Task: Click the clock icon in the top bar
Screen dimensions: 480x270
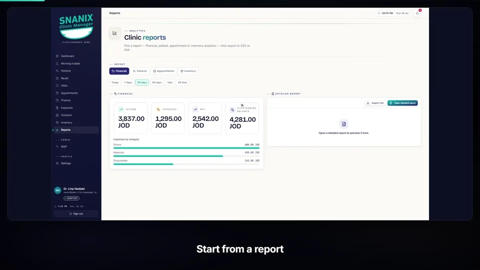Action: pos(378,13)
